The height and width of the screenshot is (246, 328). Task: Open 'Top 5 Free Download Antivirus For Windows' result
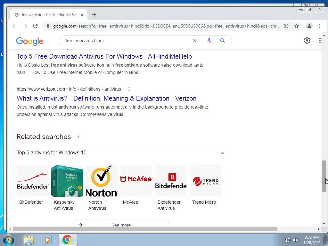(104, 56)
